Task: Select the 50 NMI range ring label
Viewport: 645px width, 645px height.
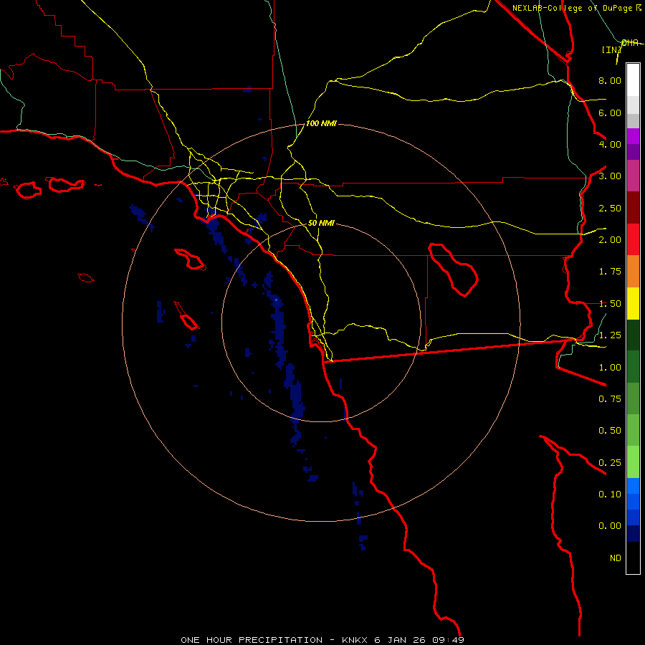Action: click(x=321, y=223)
